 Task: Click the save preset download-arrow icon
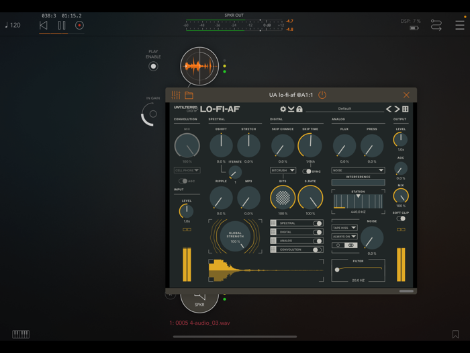pos(291,109)
